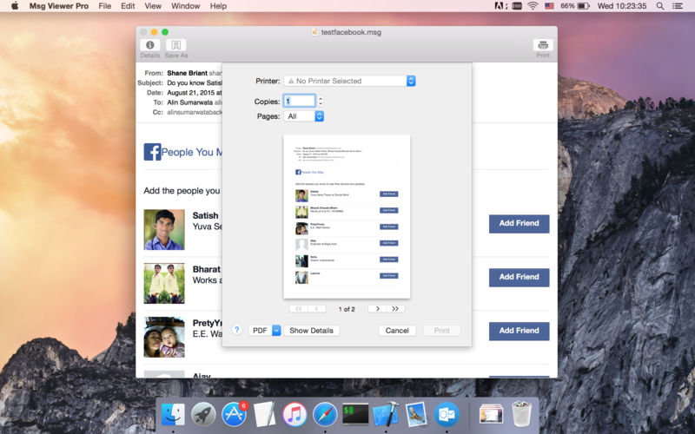
Task: Go to previous preview page
Action: [316, 309]
